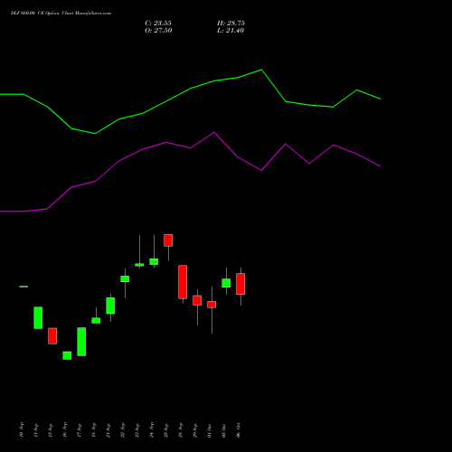Viewport: 452px width, 452px height.
Task: Select the high value H: 28.75
Action: pos(231,24)
